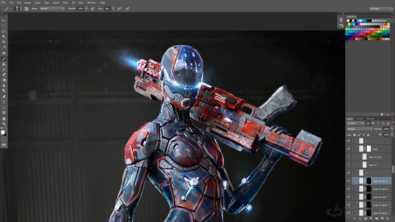
Task: Open the layer filter Kind dropdown
Action: tap(356, 123)
